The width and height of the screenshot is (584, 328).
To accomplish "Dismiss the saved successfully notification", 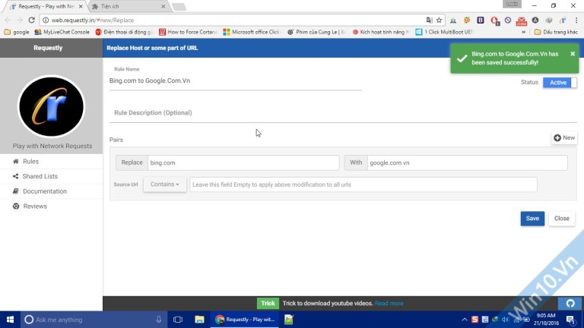I will point(573,54).
